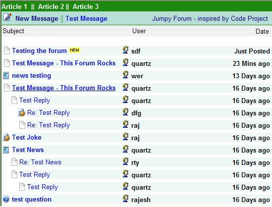The image size is (272, 207).
Task: Click the page icon beside Testing the forum
Action: (x=7, y=51)
